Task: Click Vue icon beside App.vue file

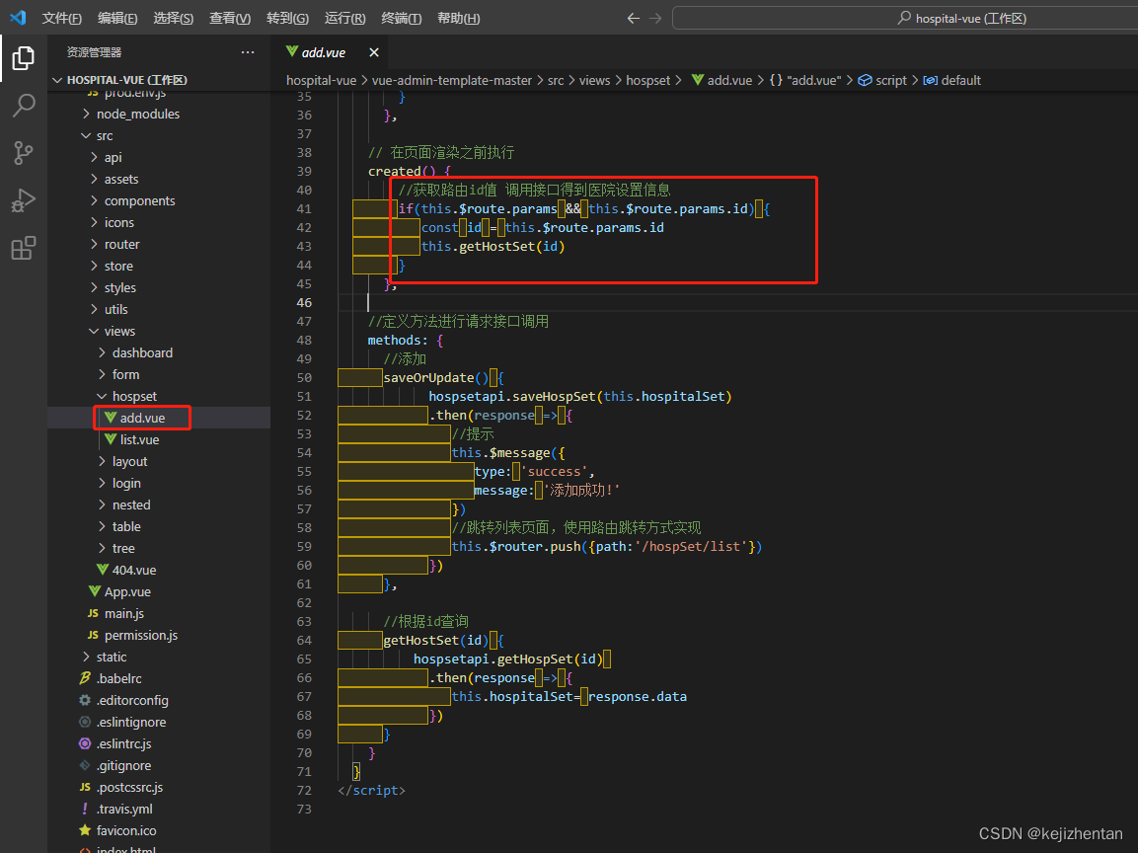Action: pos(95,591)
